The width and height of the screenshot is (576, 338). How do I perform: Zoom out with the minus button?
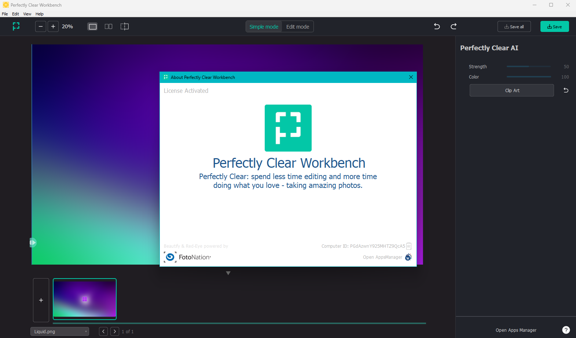[x=41, y=26]
